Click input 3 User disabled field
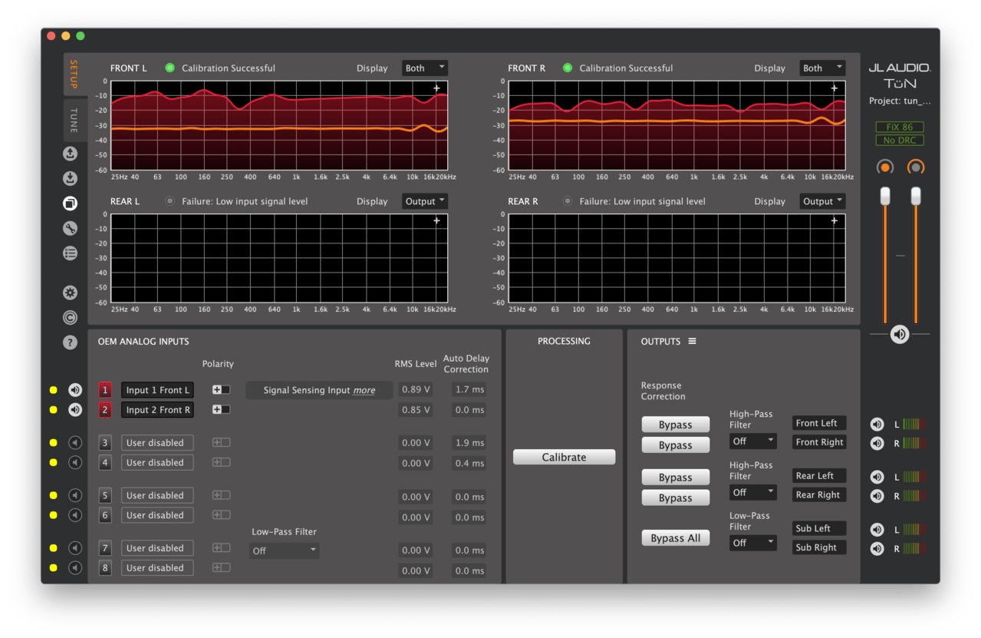Viewport: 981px width, 638px height. (x=157, y=443)
